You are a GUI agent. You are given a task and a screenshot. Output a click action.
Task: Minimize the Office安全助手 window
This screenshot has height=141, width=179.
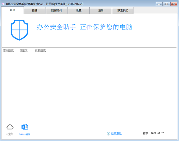[159, 4]
